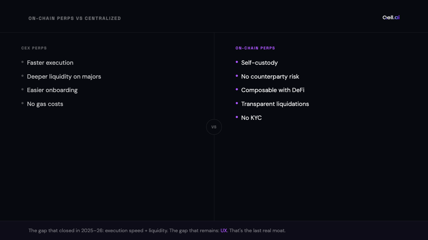Screen dimensions: 428x240
Task: Click the ON-CHAIN PERPS column heading
Action: pyautogui.click(x=255, y=48)
